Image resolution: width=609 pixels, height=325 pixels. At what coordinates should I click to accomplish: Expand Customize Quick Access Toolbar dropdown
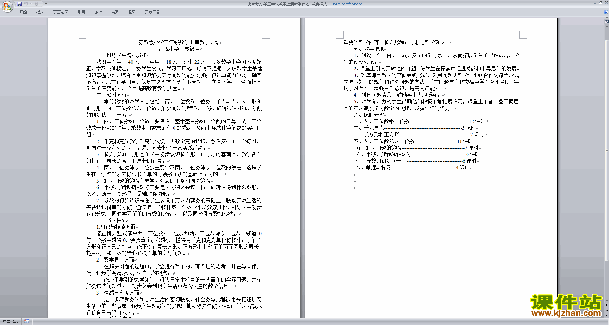pos(46,4)
